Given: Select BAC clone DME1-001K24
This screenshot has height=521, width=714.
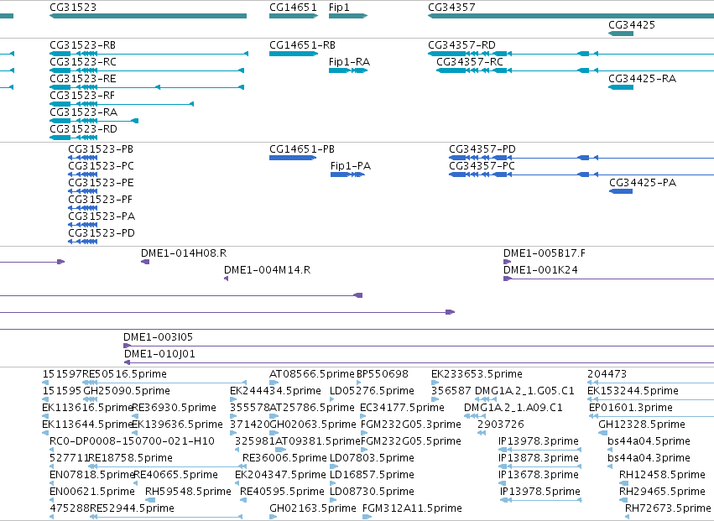Looking at the screenshot, I should 540,270.
